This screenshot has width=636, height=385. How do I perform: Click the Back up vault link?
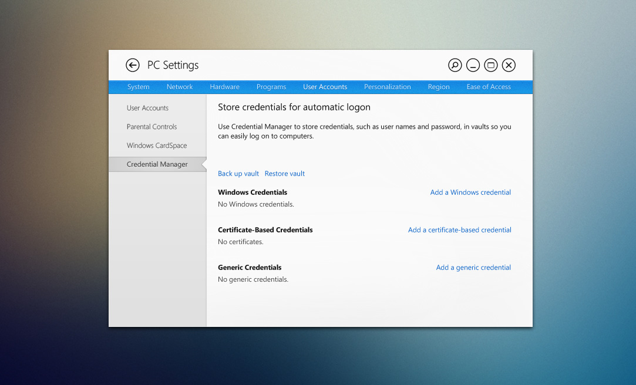tap(238, 173)
